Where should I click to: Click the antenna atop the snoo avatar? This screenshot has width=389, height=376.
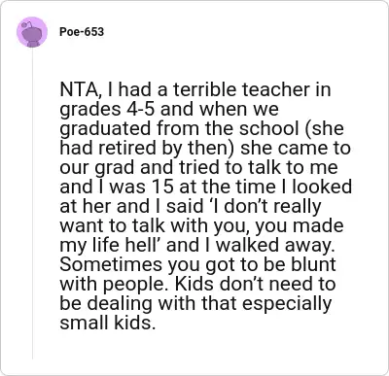click(28, 23)
